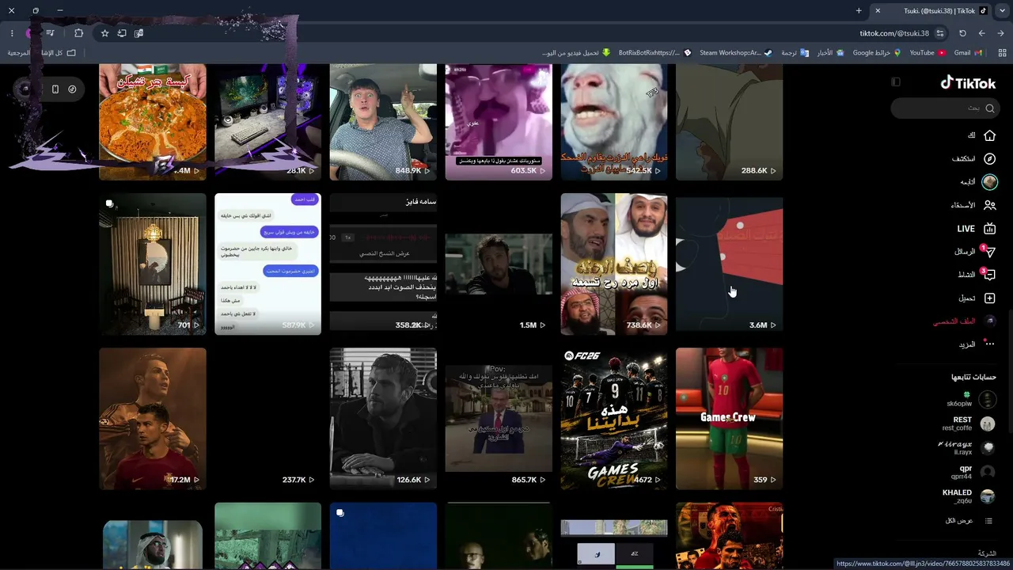Open the browser extensions puzzle icon

(x=78, y=33)
